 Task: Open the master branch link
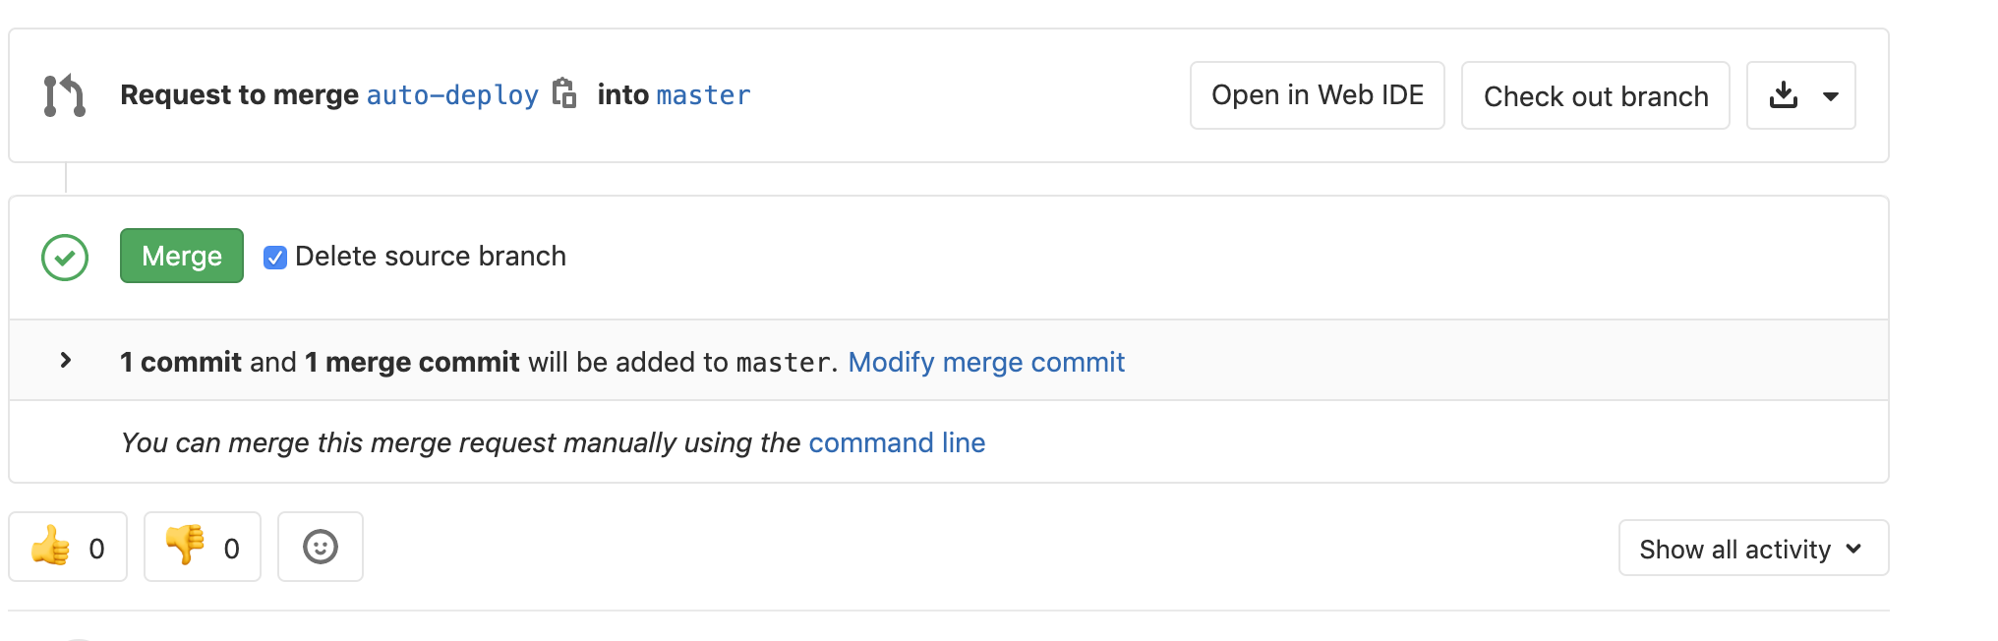703,95
